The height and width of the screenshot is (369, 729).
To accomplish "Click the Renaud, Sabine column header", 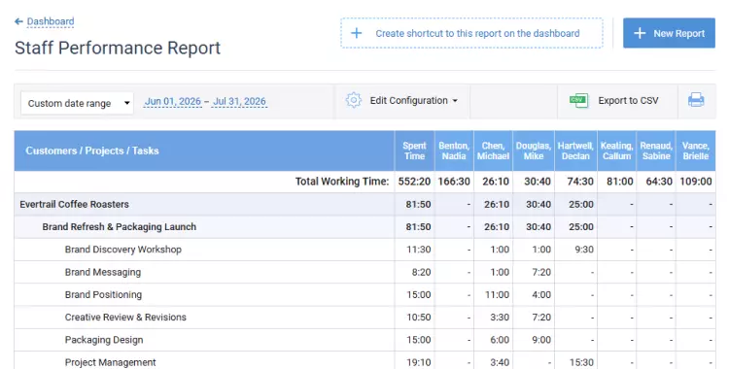I will (656, 151).
